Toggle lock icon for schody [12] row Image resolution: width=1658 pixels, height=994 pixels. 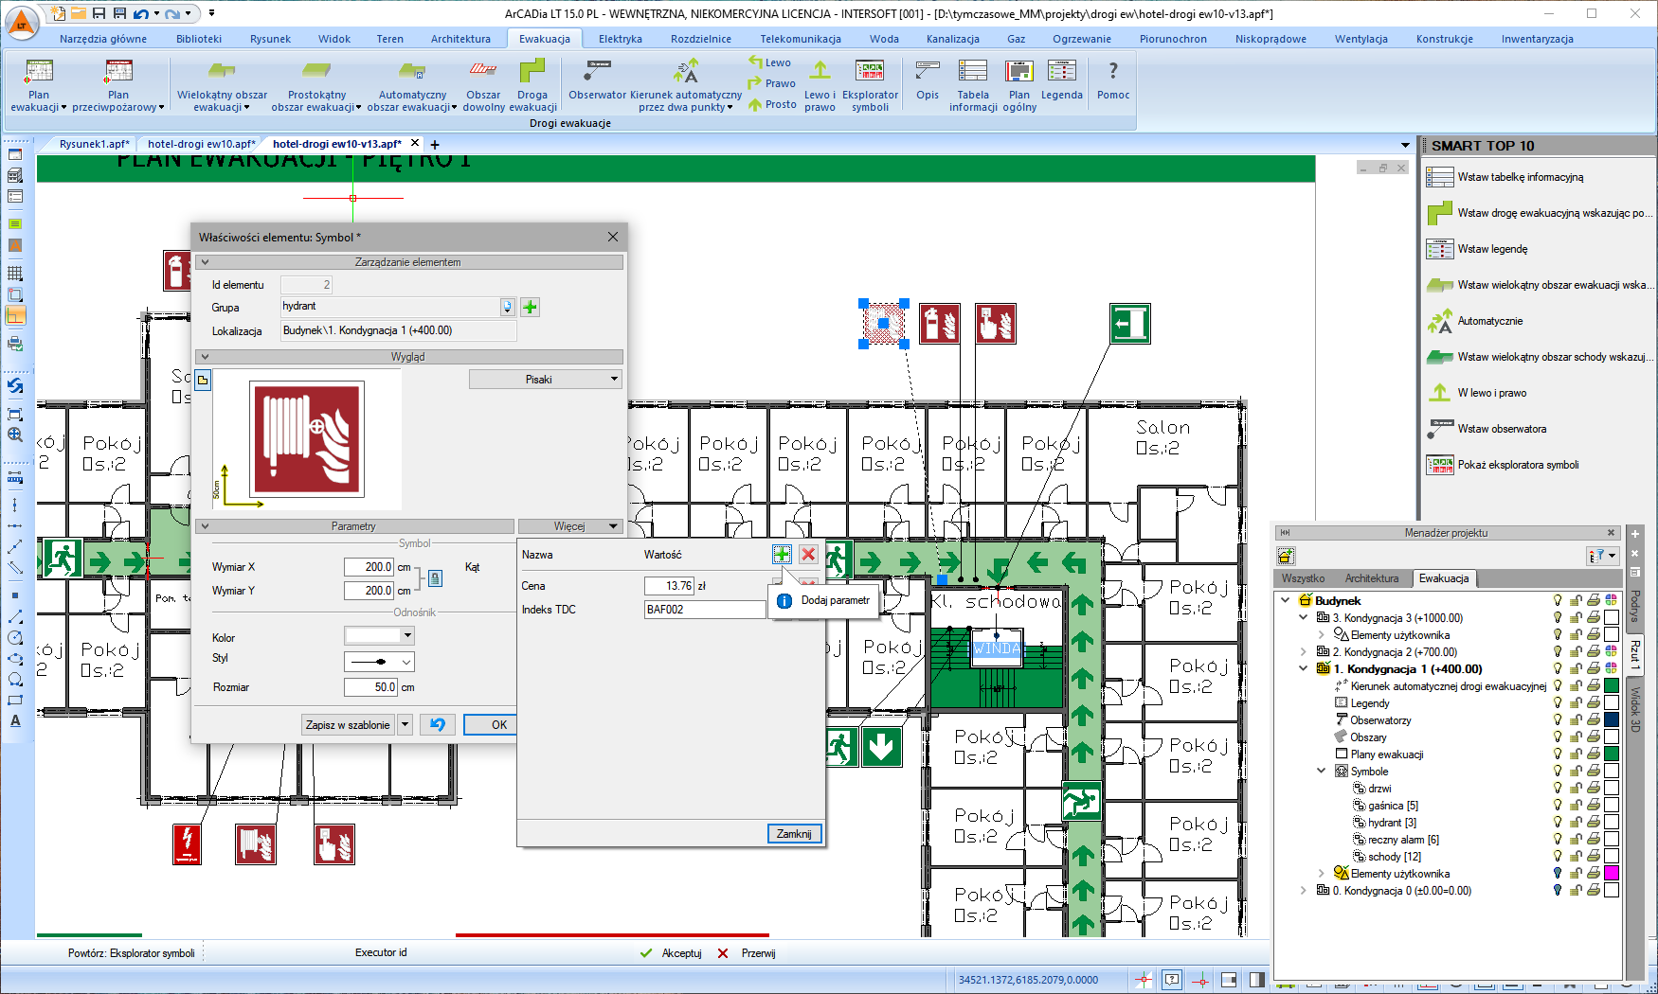pos(1576,856)
